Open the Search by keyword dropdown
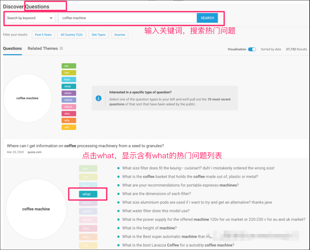The height and width of the screenshot is (250, 310). pyautogui.click(x=30, y=18)
